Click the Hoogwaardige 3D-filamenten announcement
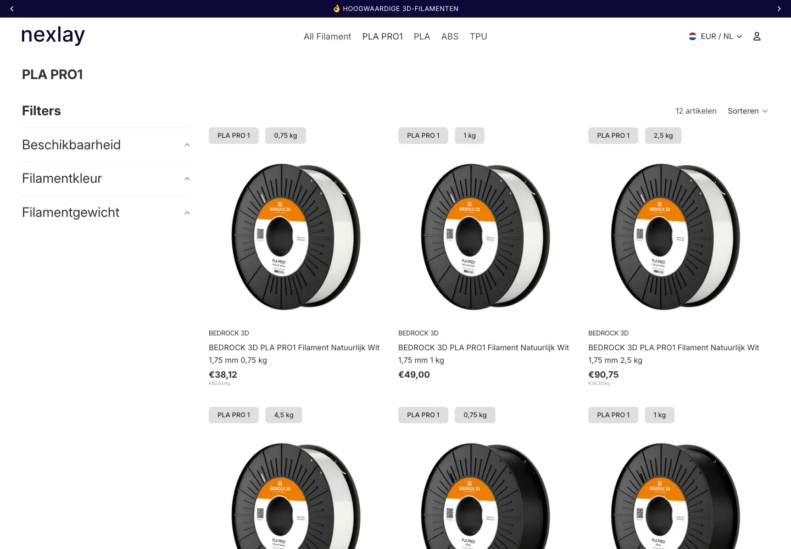 click(x=396, y=9)
